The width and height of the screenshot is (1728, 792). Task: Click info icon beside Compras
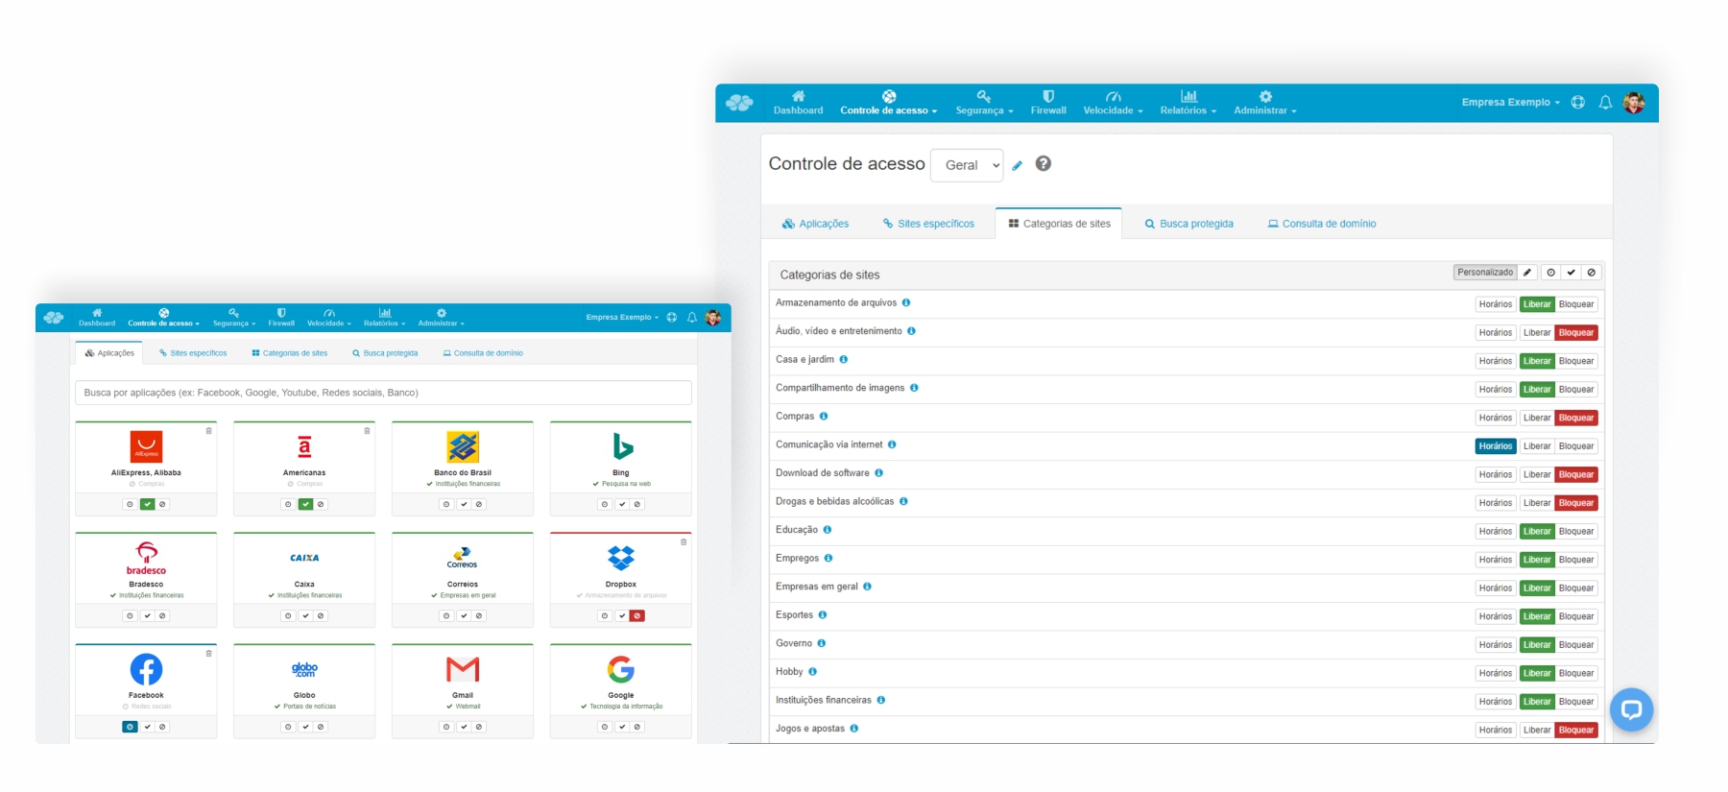click(824, 417)
